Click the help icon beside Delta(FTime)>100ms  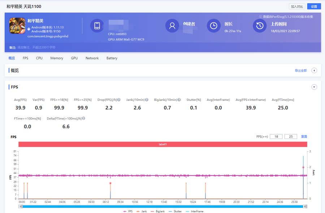coord(83,118)
